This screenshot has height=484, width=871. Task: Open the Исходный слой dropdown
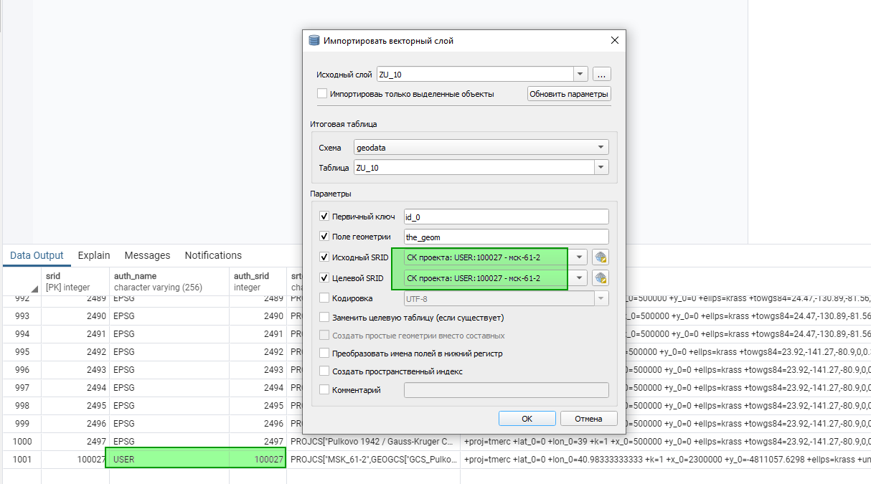pyautogui.click(x=580, y=75)
